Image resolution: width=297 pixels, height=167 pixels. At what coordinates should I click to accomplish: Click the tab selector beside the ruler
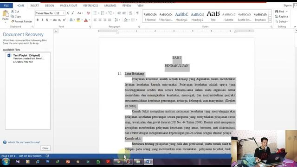coord(56,31)
